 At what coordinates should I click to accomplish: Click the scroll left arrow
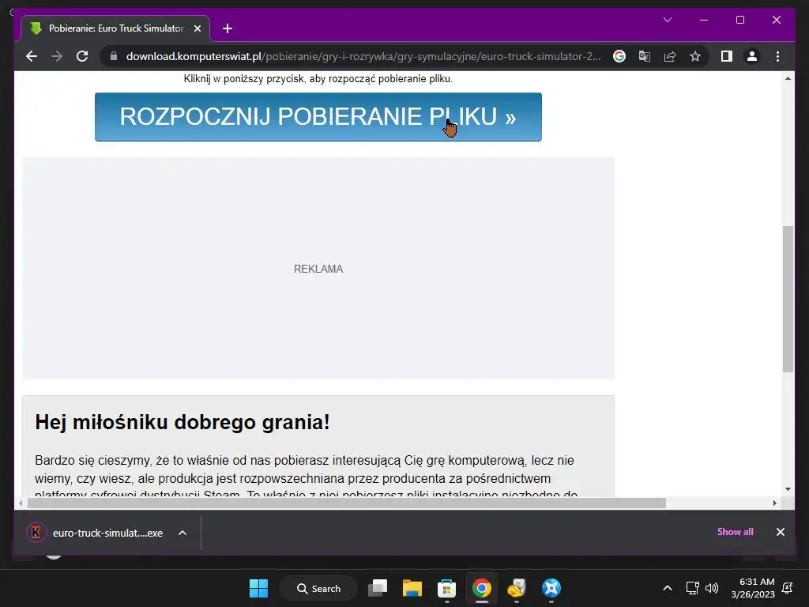(21, 503)
